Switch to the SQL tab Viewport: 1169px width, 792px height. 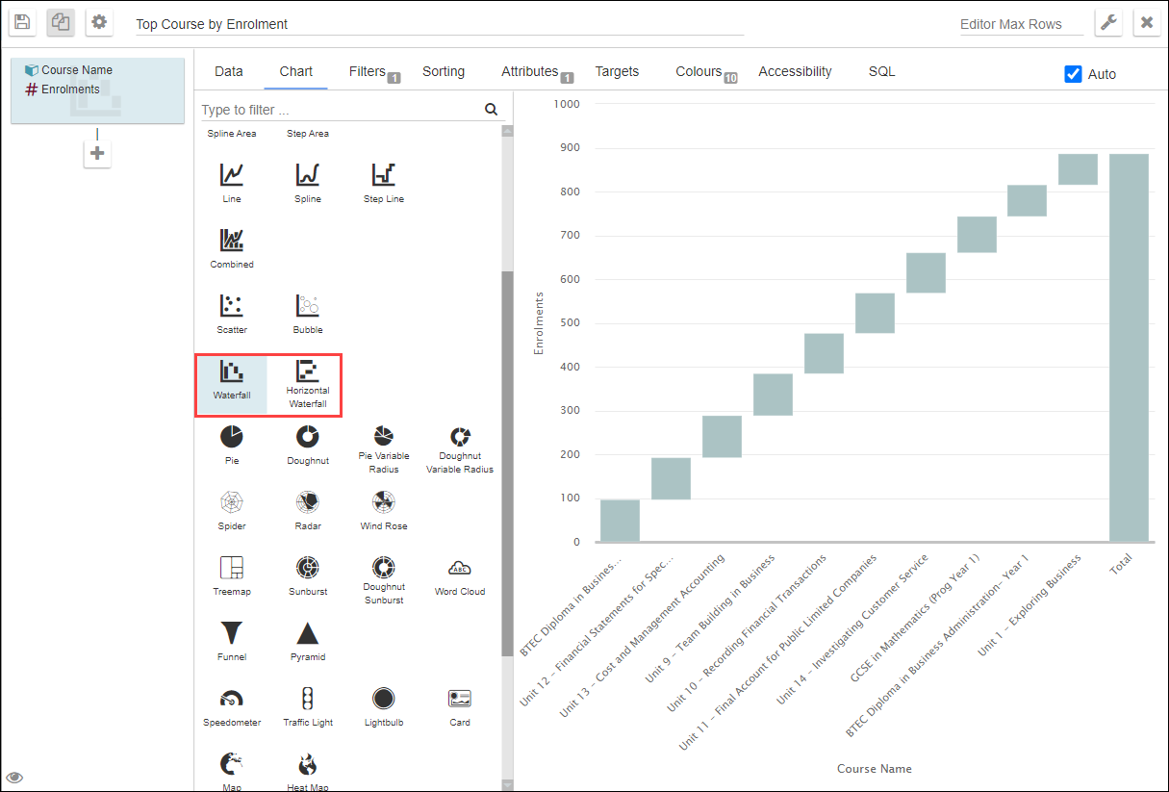(881, 71)
